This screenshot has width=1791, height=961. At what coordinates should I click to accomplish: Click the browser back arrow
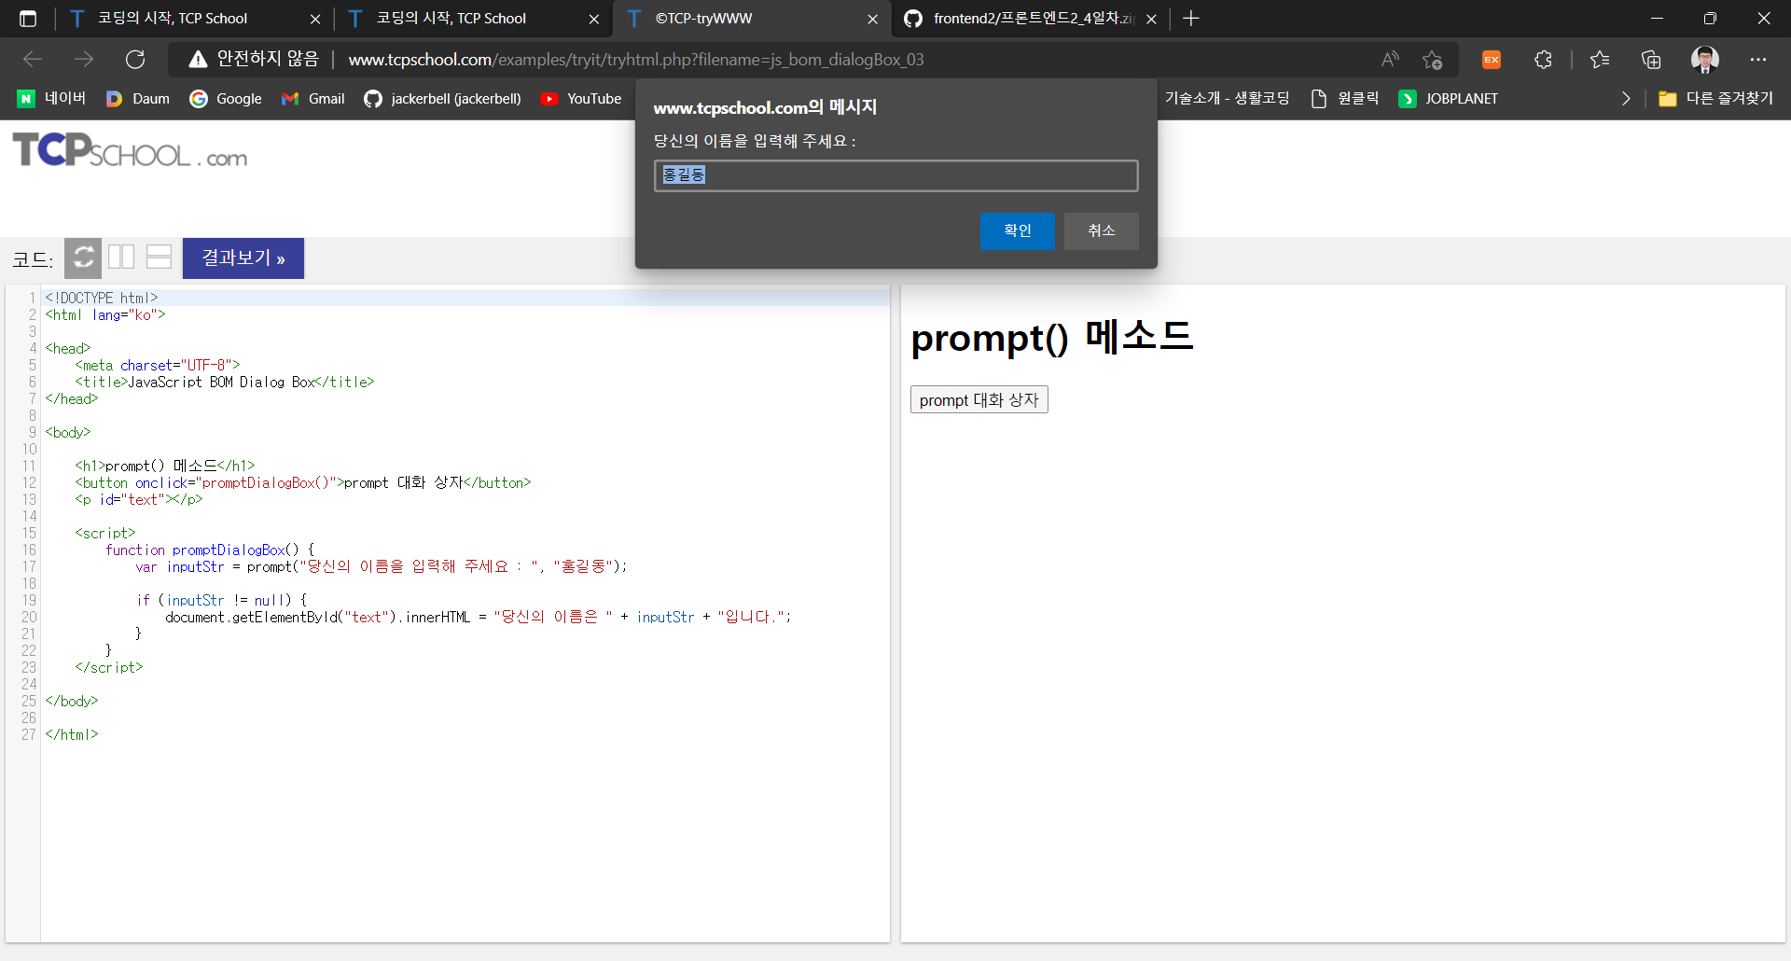pyautogui.click(x=33, y=60)
